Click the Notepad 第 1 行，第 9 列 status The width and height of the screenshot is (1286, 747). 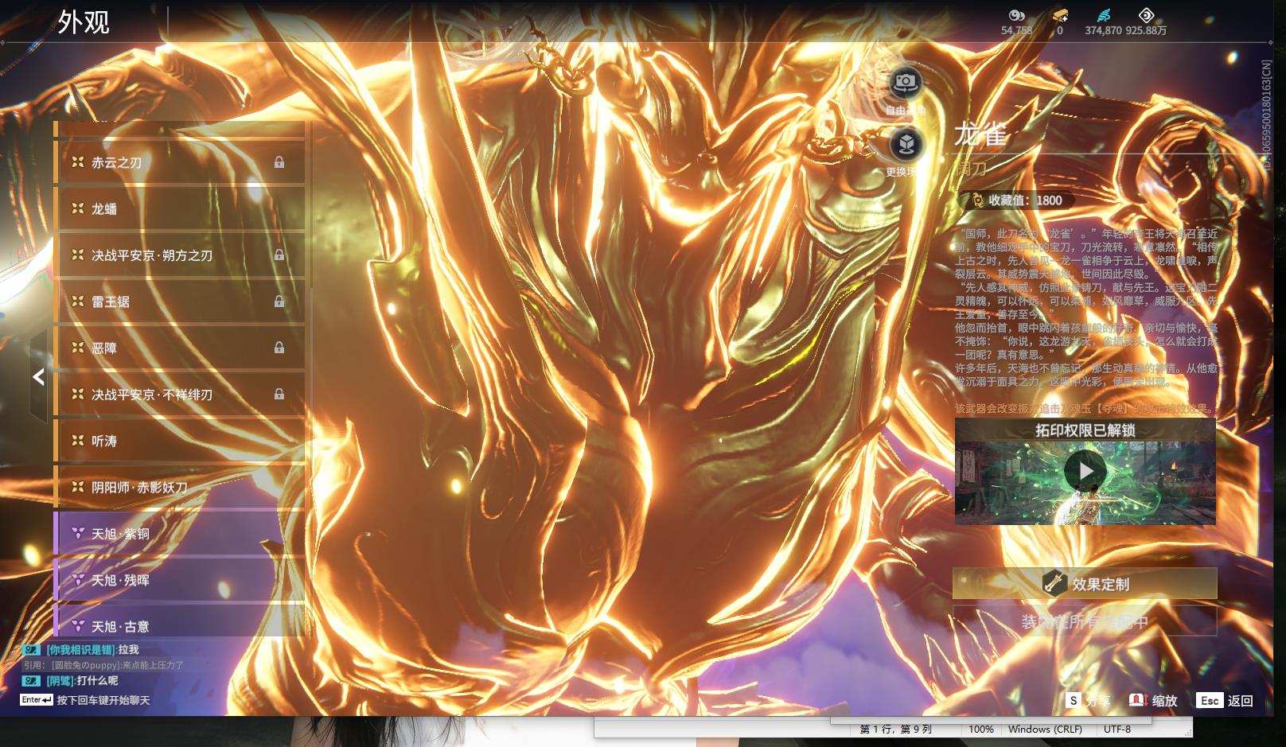coord(895,729)
